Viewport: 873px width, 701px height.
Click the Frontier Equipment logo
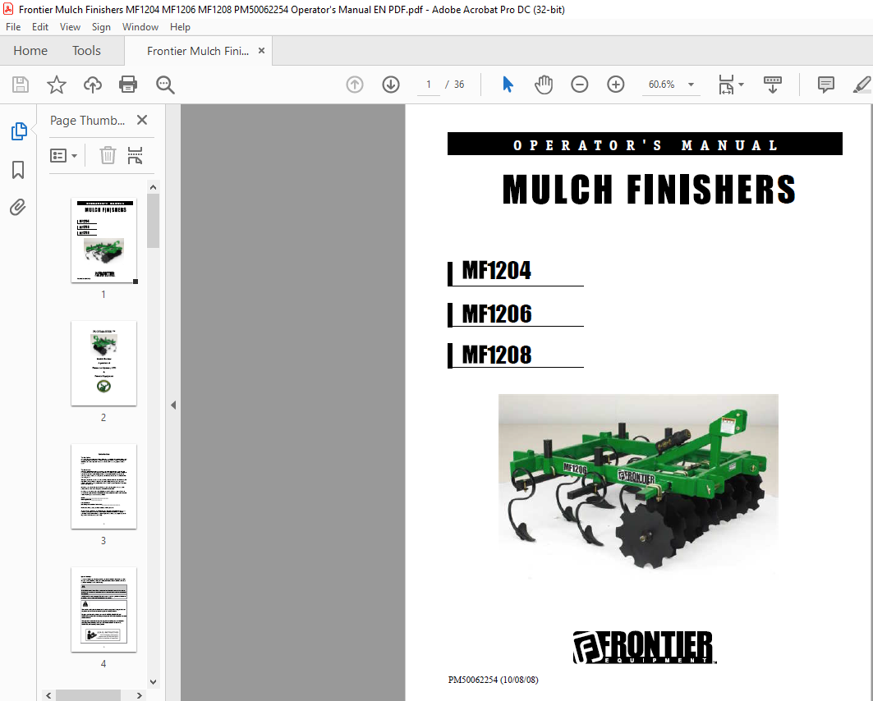644,647
